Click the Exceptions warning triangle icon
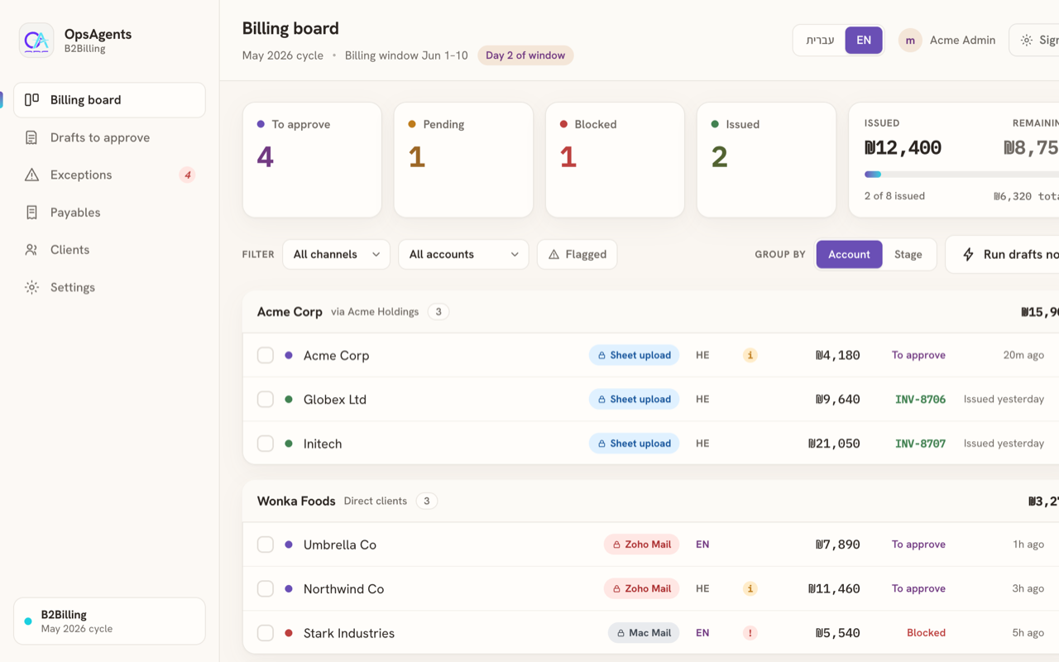Viewport: 1059px width, 662px height. point(31,175)
